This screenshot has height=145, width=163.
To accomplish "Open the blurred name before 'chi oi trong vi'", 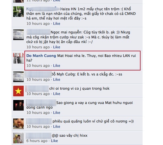I will click(x=37, y=88).
